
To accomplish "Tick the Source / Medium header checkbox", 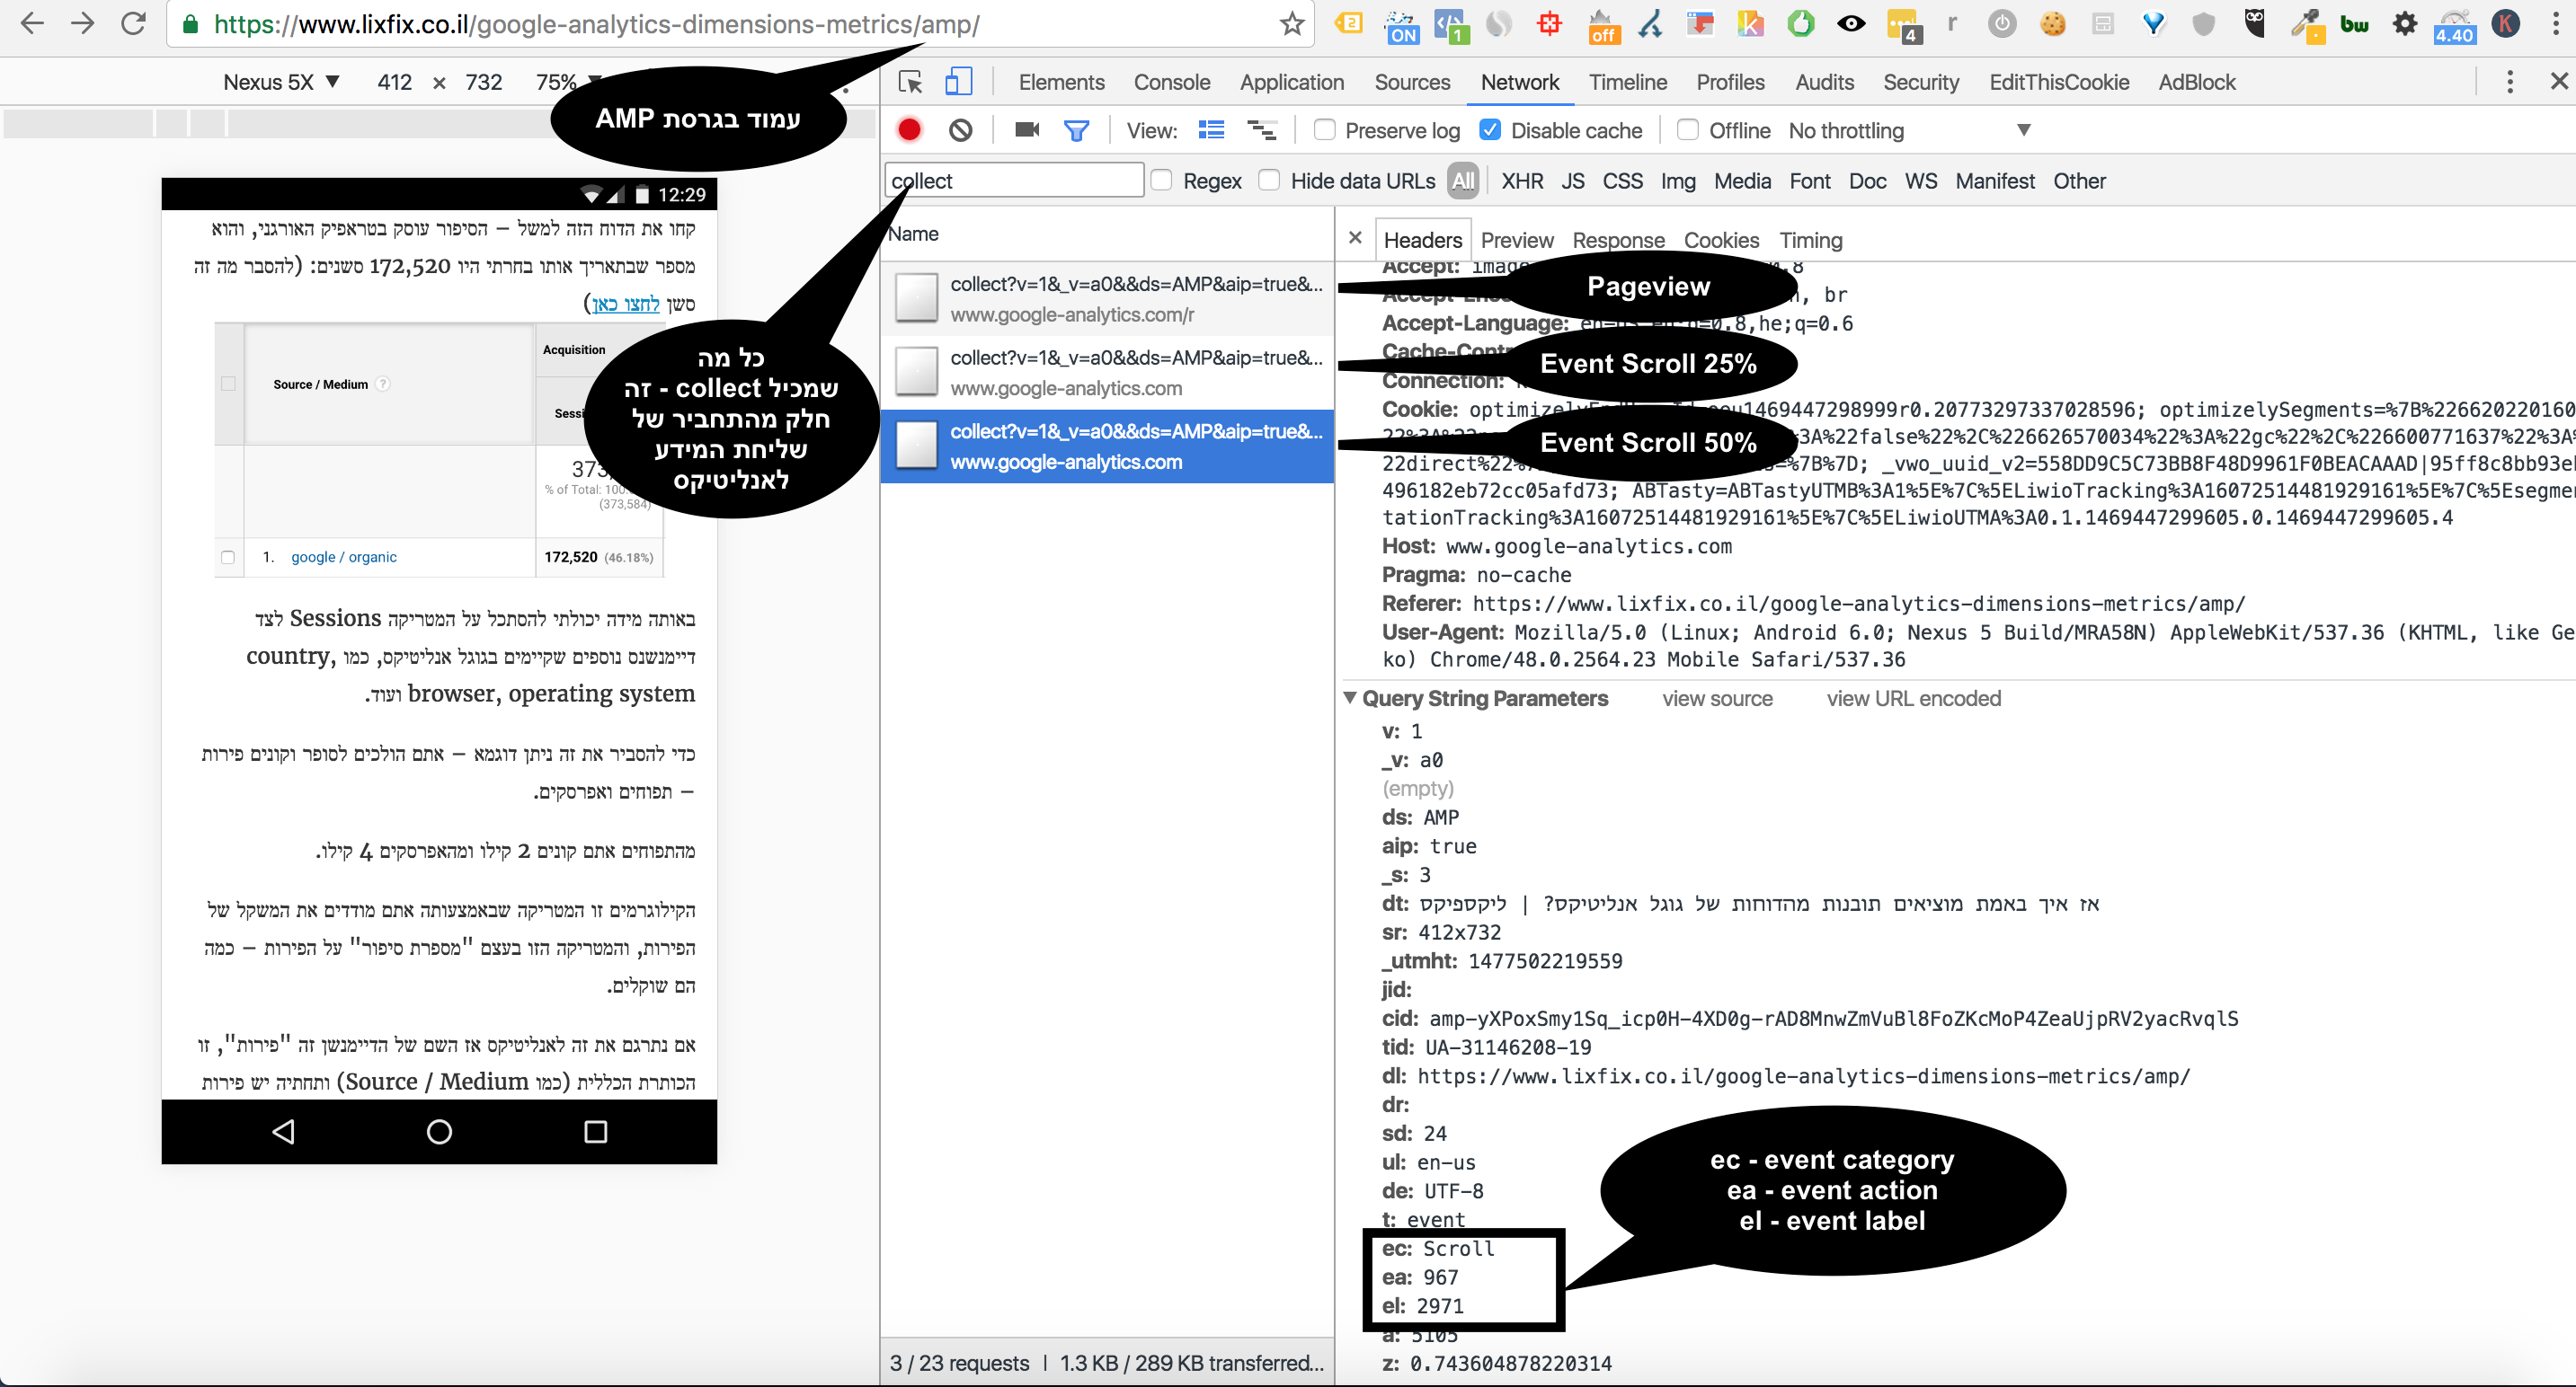I will [228, 384].
